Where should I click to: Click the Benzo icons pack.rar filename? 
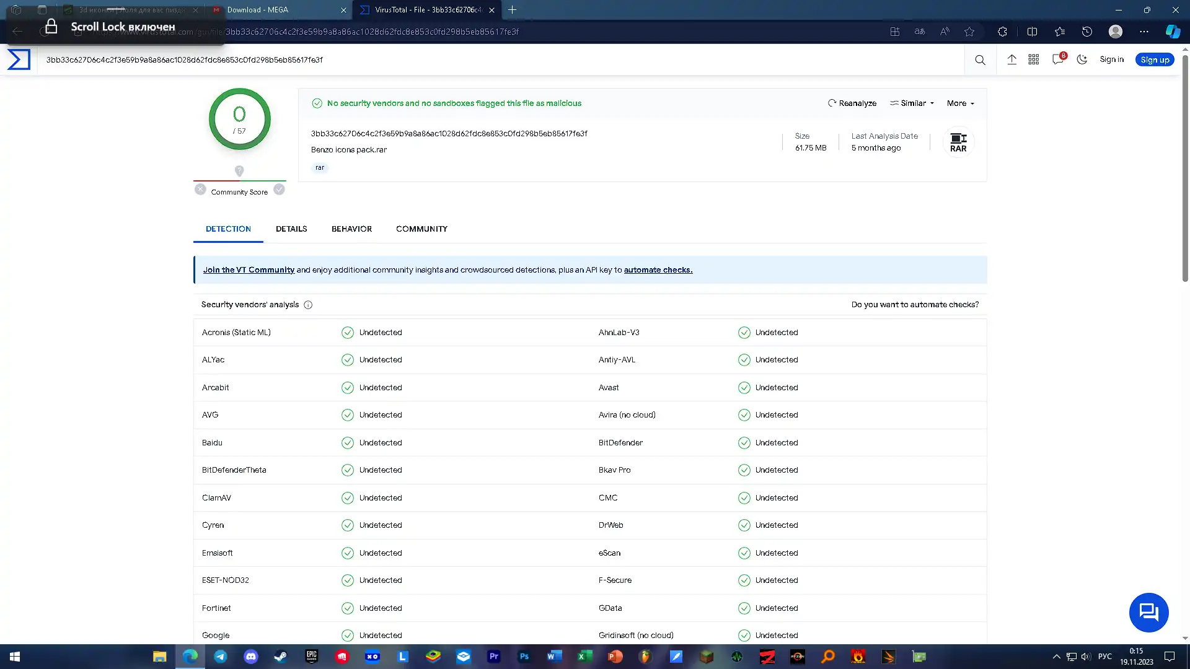[x=348, y=150]
